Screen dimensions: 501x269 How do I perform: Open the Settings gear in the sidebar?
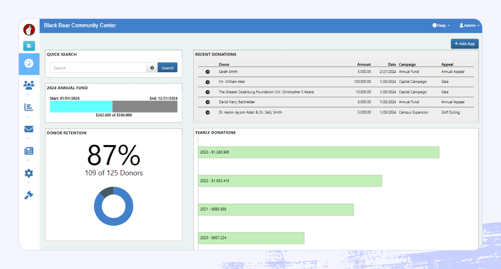tap(29, 173)
